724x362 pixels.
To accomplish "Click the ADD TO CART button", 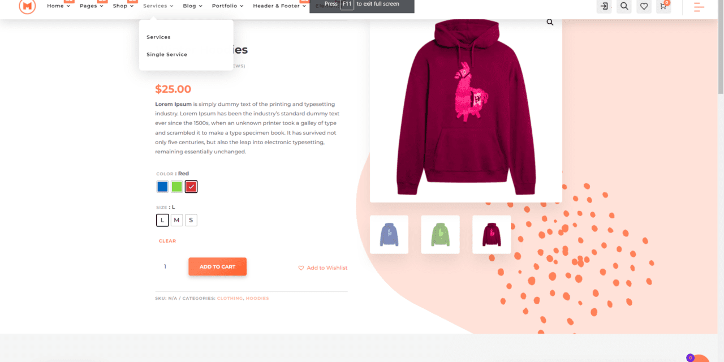I will pos(217,267).
